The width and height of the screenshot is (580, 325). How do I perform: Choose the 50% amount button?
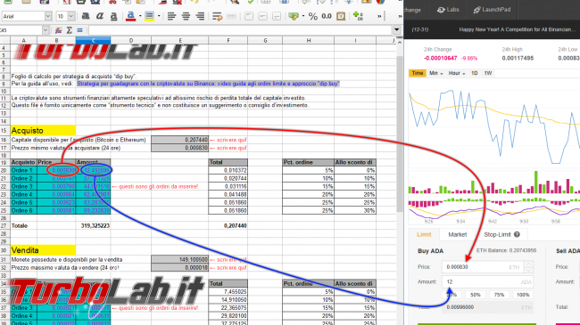(x=476, y=295)
